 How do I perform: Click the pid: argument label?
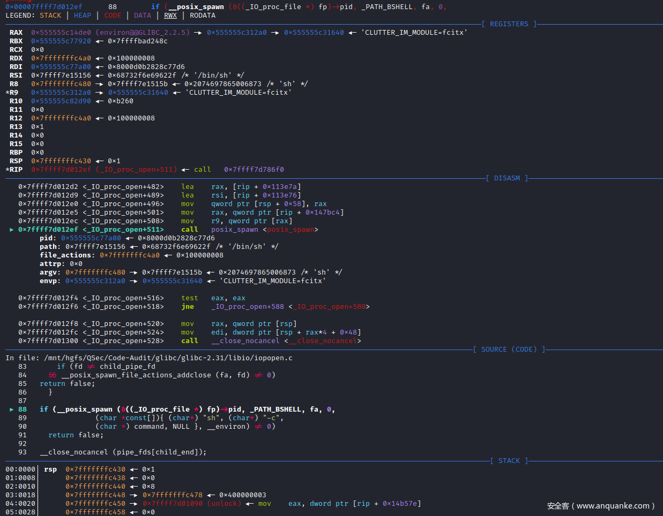coord(48,238)
